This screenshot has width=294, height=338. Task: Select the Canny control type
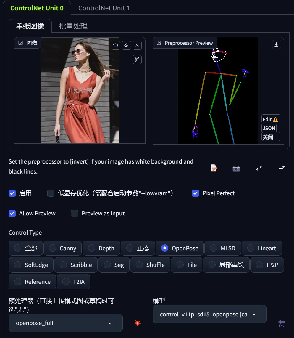coord(62,248)
